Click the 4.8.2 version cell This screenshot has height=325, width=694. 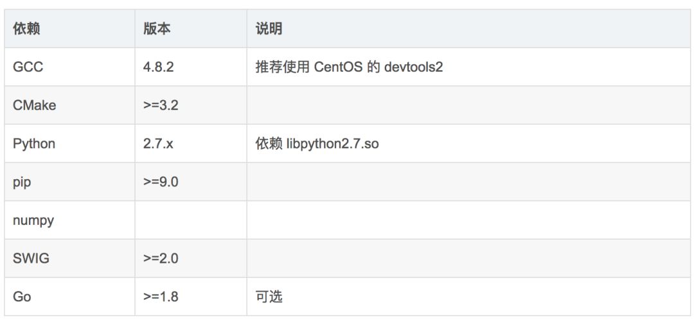[159, 67]
